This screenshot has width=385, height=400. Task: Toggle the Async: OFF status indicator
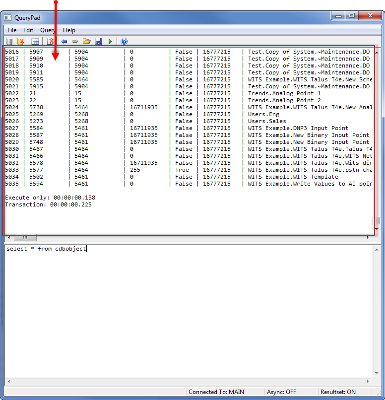(281, 392)
